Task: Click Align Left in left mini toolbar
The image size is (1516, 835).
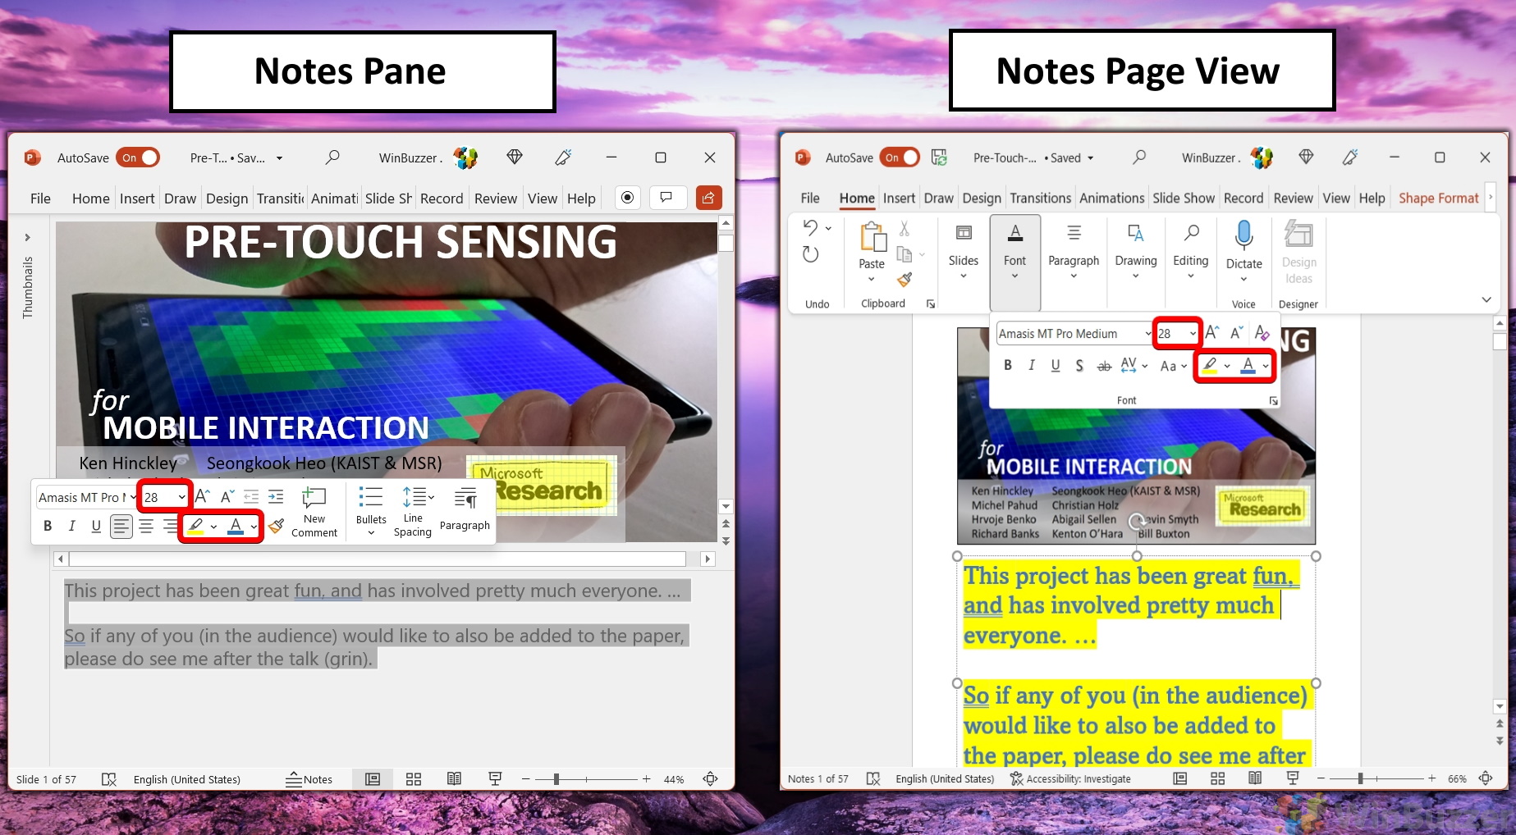Action: pyautogui.click(x=121, y=526)
